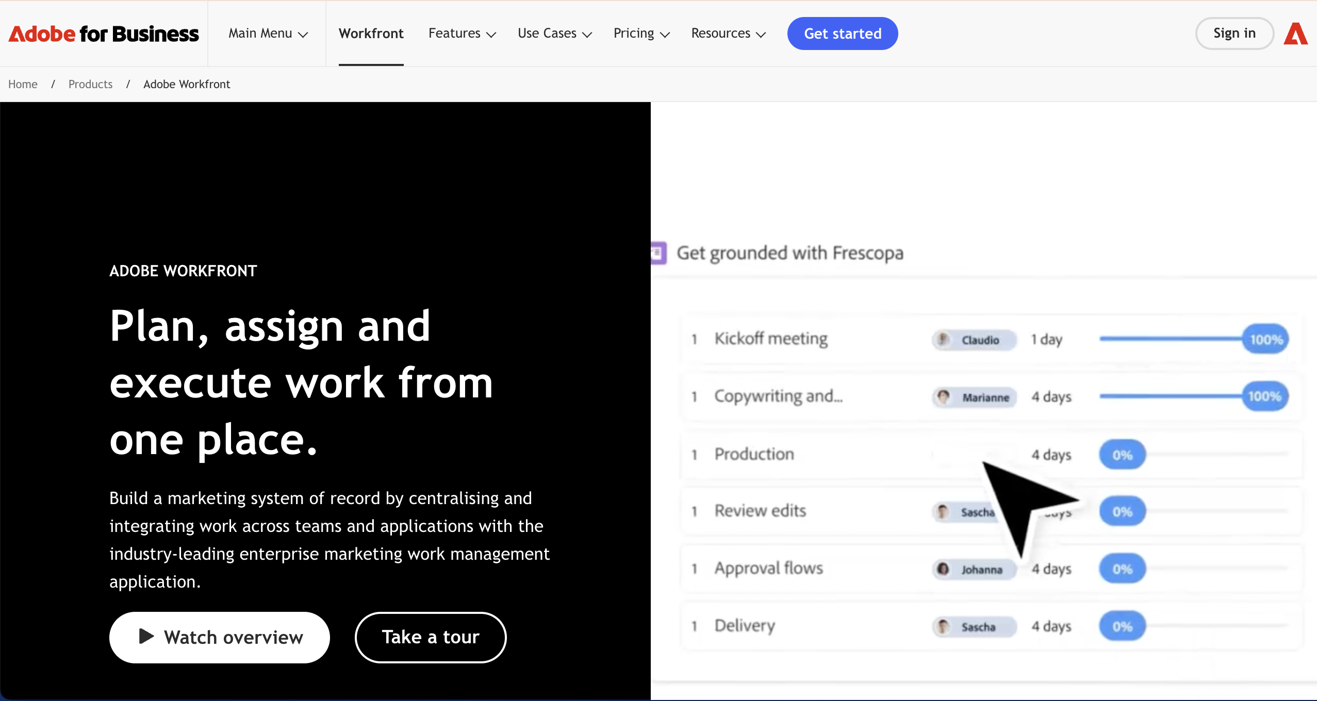Viewport: 1317px width, 701px height.
Task: Click Sascha's avatar on Delivery row
Action: pyautogui.click(x=944, y=626)
